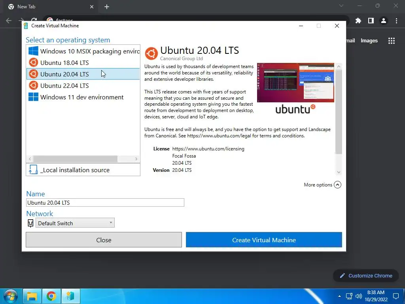Click the Focal Fossa text
This screenshot has width=405, height=304.
[184, 156]
